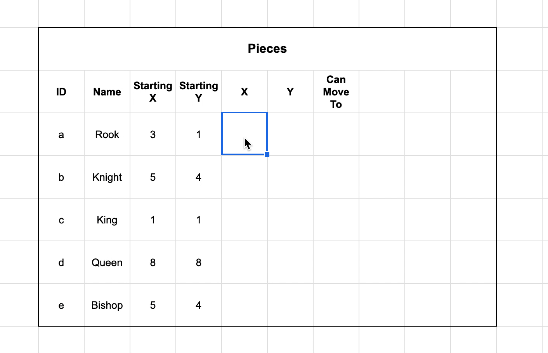Select the ID header cell
The width and height of the screenshot is (548, 353).
pos(61,92)
